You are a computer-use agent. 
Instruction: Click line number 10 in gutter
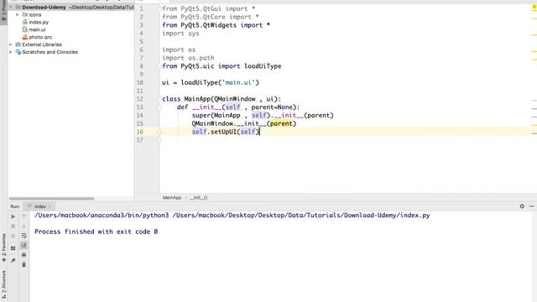coord(140,82)
